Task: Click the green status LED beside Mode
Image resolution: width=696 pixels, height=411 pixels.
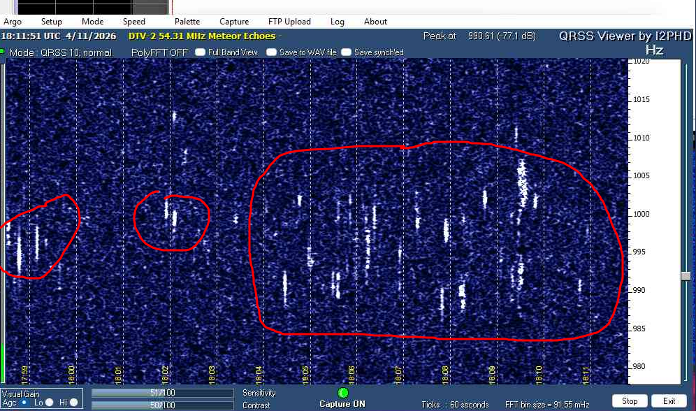Action: [3, 52]
